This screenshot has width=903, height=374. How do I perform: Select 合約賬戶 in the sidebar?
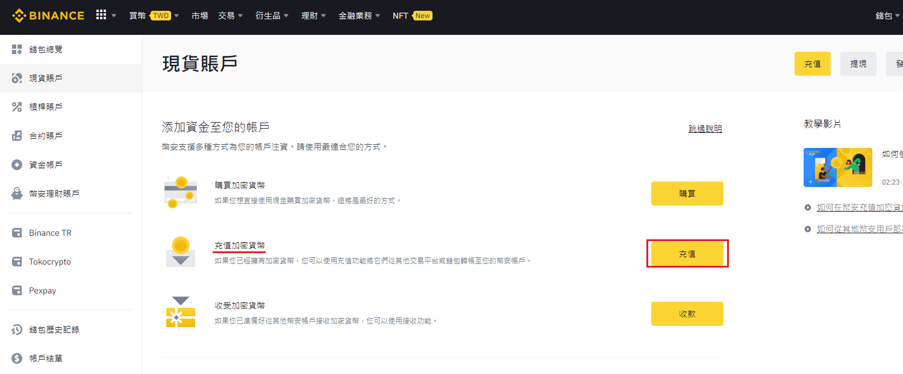pos(71,136)
